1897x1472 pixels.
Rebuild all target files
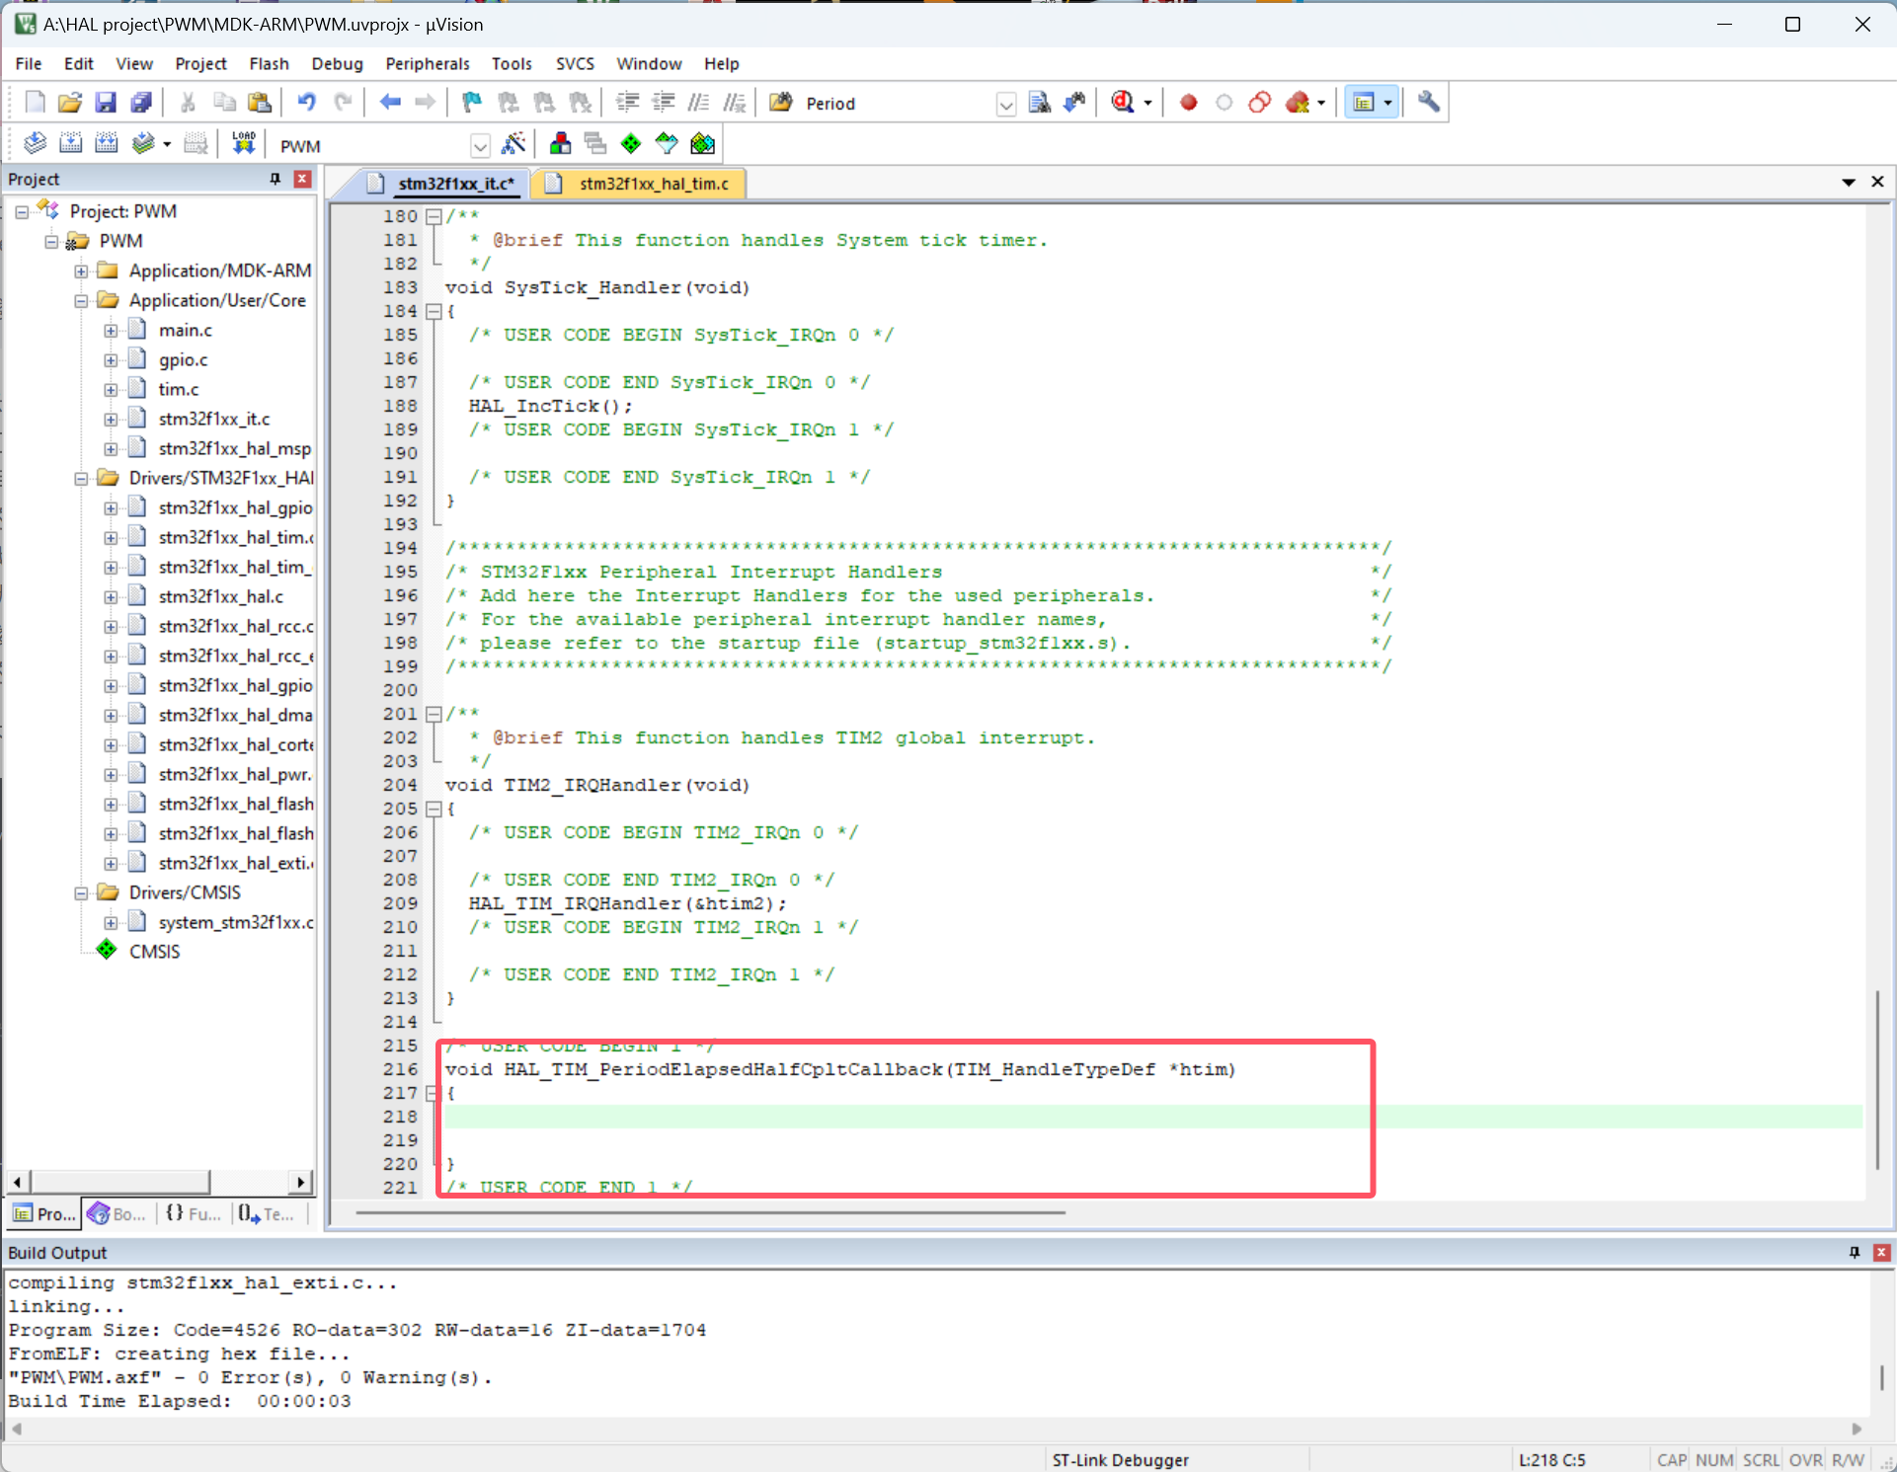tap(107, 143)
